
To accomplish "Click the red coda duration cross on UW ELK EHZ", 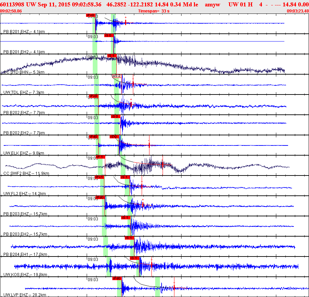I will [149, 145].
